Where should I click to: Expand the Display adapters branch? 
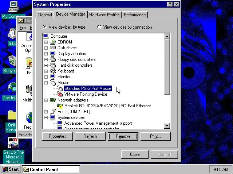[x=46, y=54]
